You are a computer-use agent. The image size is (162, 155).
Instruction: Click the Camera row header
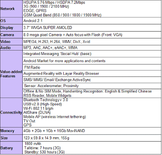click(x=11, y=35)
